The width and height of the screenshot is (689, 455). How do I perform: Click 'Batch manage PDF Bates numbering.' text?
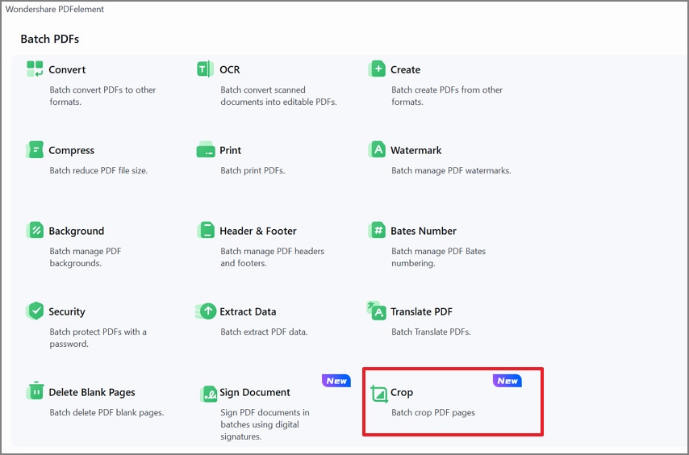tap(439, 257)
